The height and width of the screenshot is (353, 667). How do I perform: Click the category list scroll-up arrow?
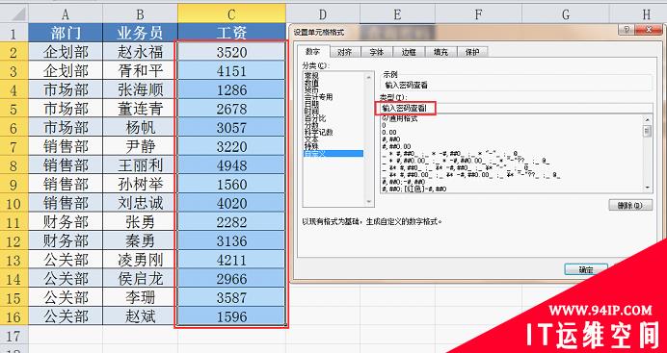click(368, 77)
